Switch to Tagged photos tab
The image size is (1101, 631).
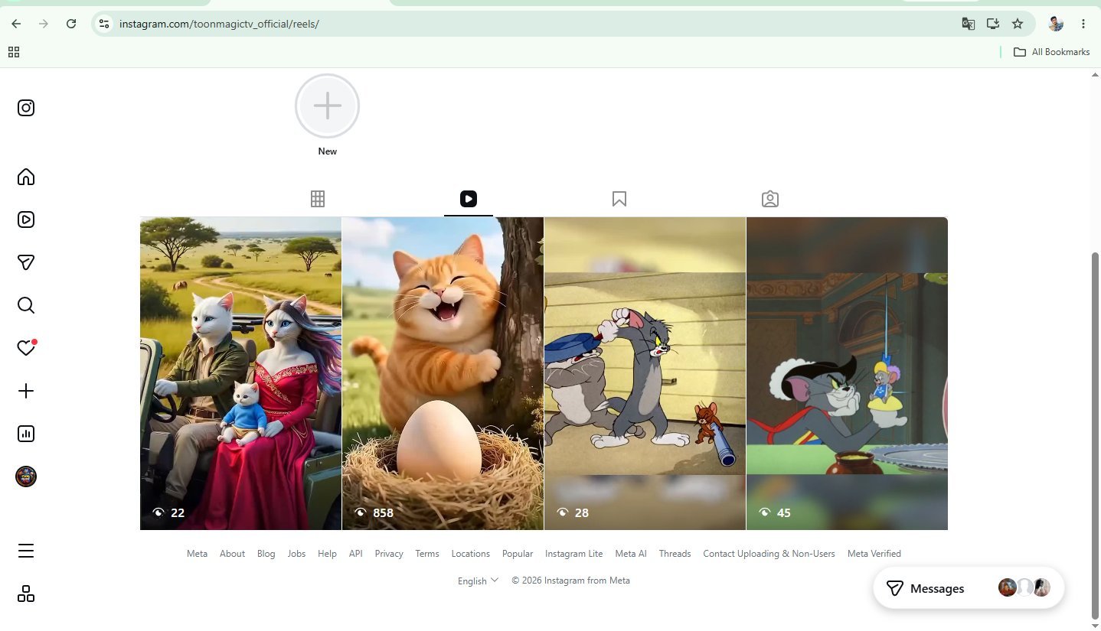(770, 199)
